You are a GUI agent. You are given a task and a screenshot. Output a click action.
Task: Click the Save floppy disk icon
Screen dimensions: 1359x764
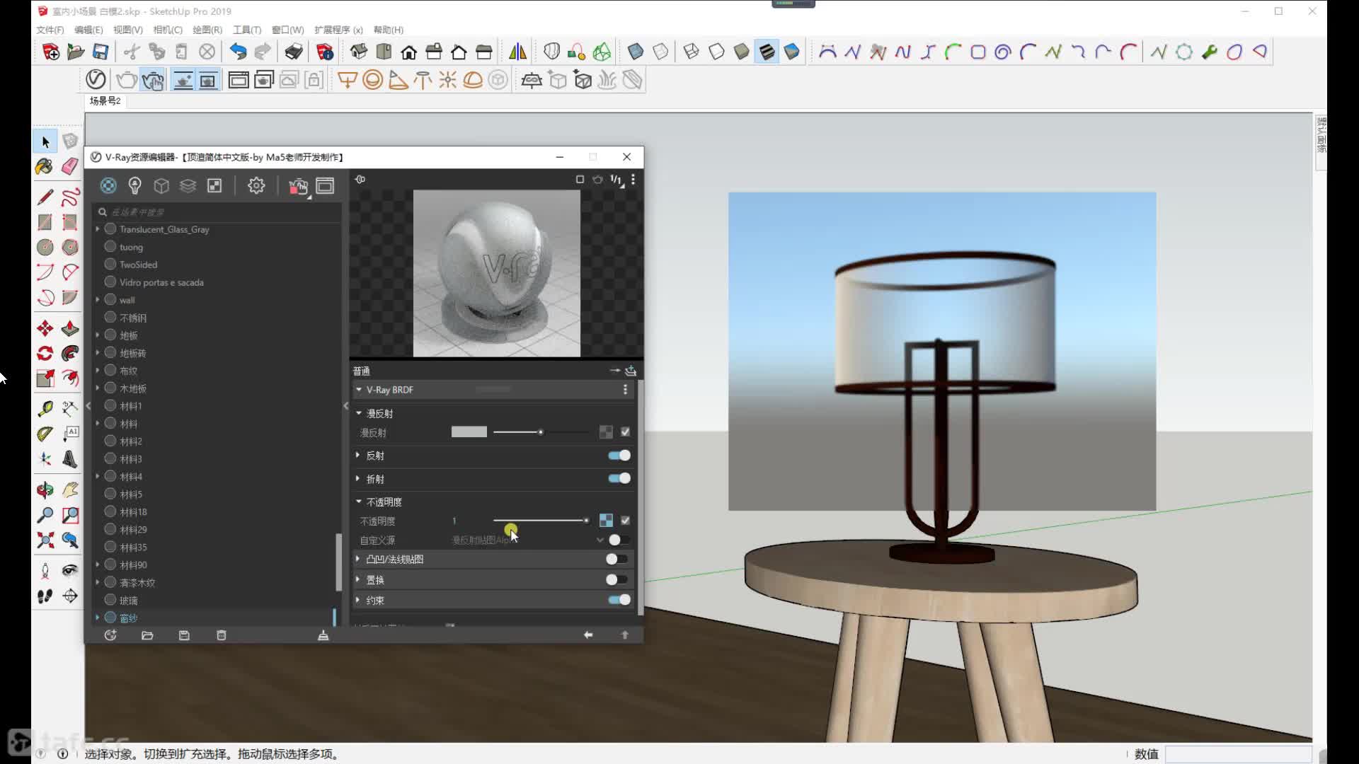[101, 52]
